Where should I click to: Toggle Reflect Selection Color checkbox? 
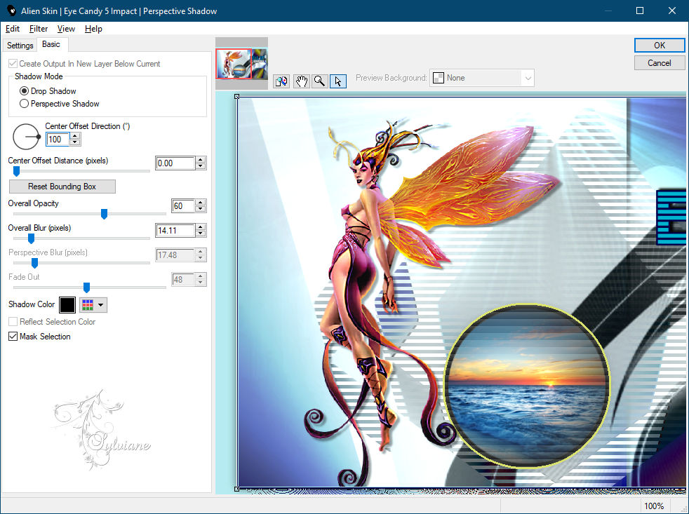13,322
